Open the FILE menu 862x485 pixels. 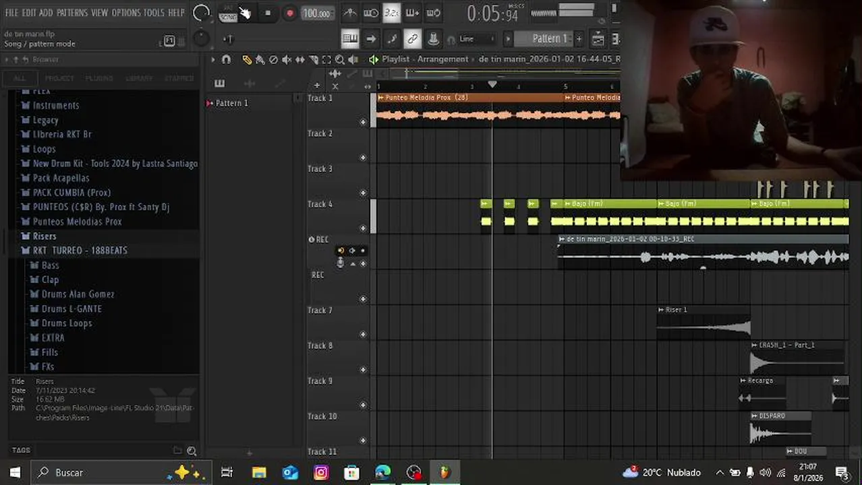point(11,13)
